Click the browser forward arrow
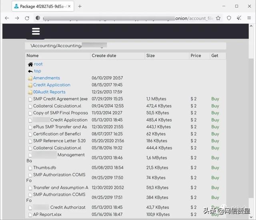256x220 pixels. point(17,18)
